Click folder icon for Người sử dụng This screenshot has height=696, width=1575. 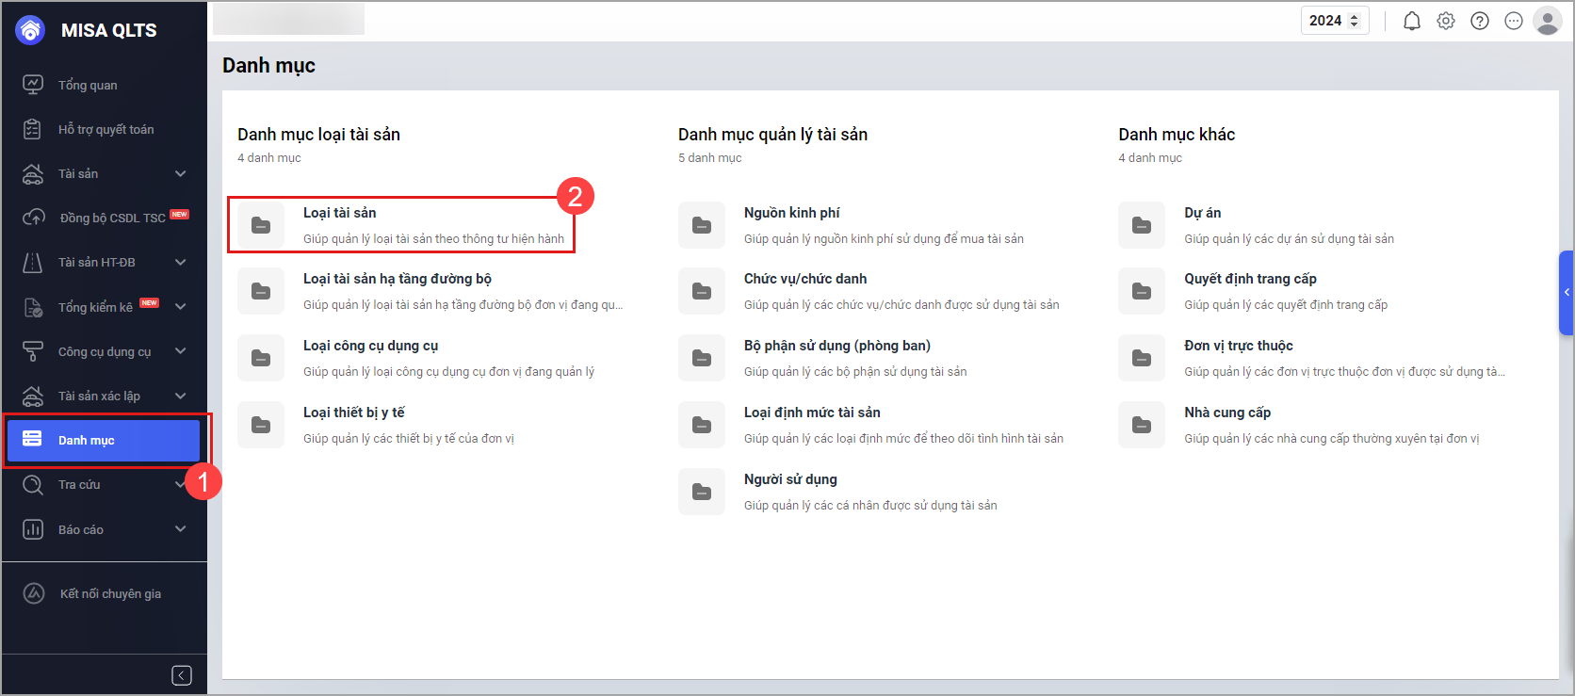702,492
